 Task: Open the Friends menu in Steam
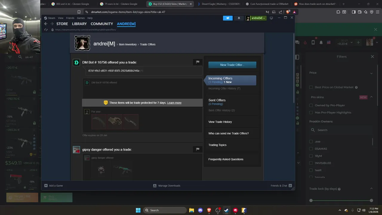pos(70,18)
